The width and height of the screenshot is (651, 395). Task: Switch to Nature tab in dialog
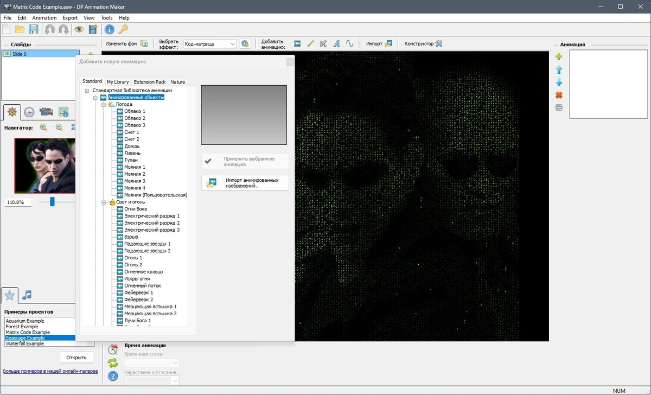pos(178,82)
